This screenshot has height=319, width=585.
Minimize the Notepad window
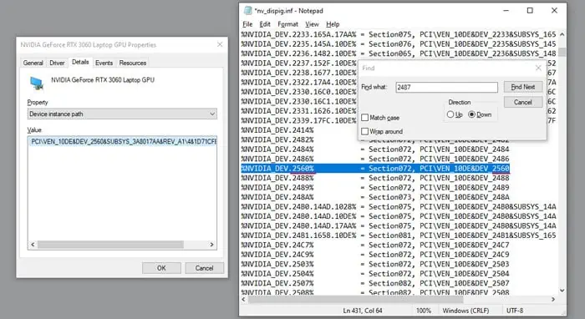tap(506, 10)
